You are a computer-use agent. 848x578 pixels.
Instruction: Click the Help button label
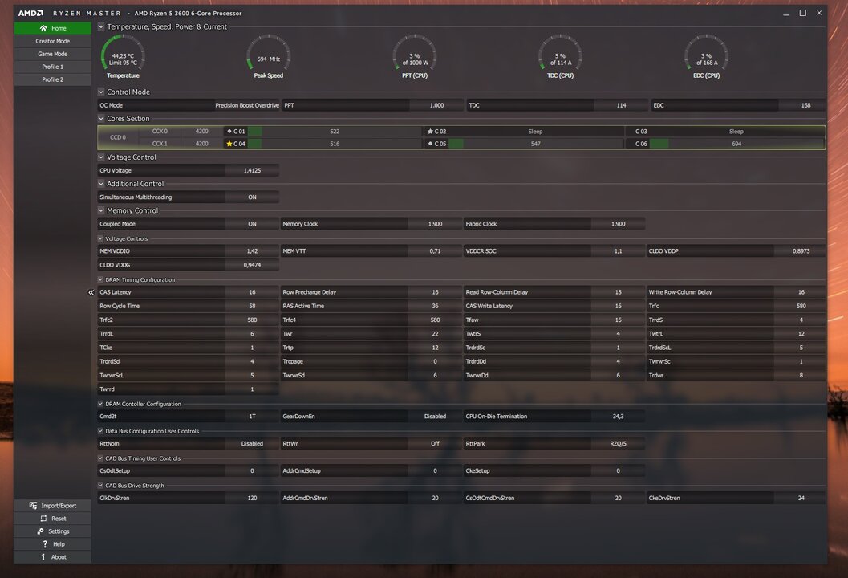(x=59, y=544)
